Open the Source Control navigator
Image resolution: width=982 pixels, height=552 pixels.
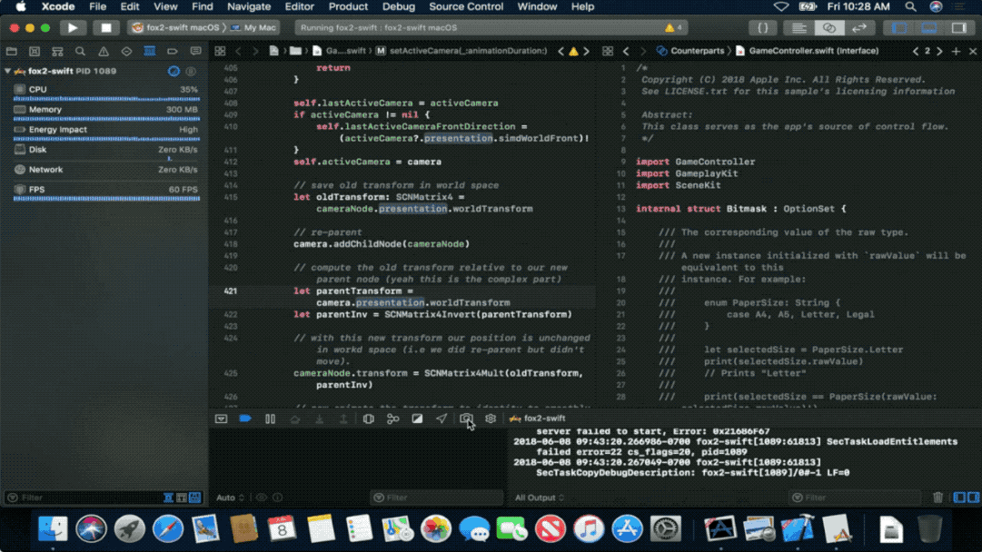tap(35, 52)
